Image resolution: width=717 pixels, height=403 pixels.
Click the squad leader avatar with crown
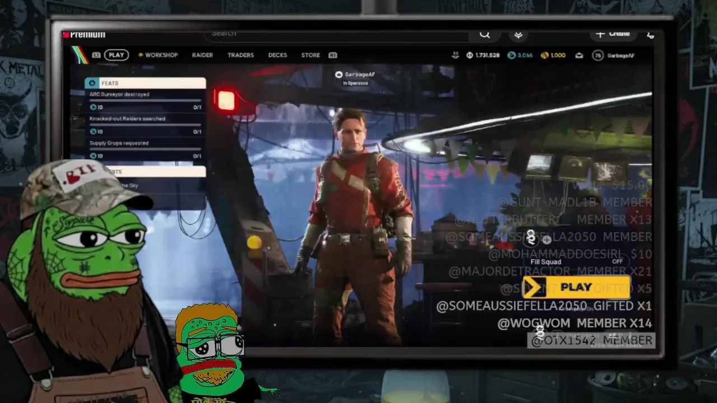point(531,237)
